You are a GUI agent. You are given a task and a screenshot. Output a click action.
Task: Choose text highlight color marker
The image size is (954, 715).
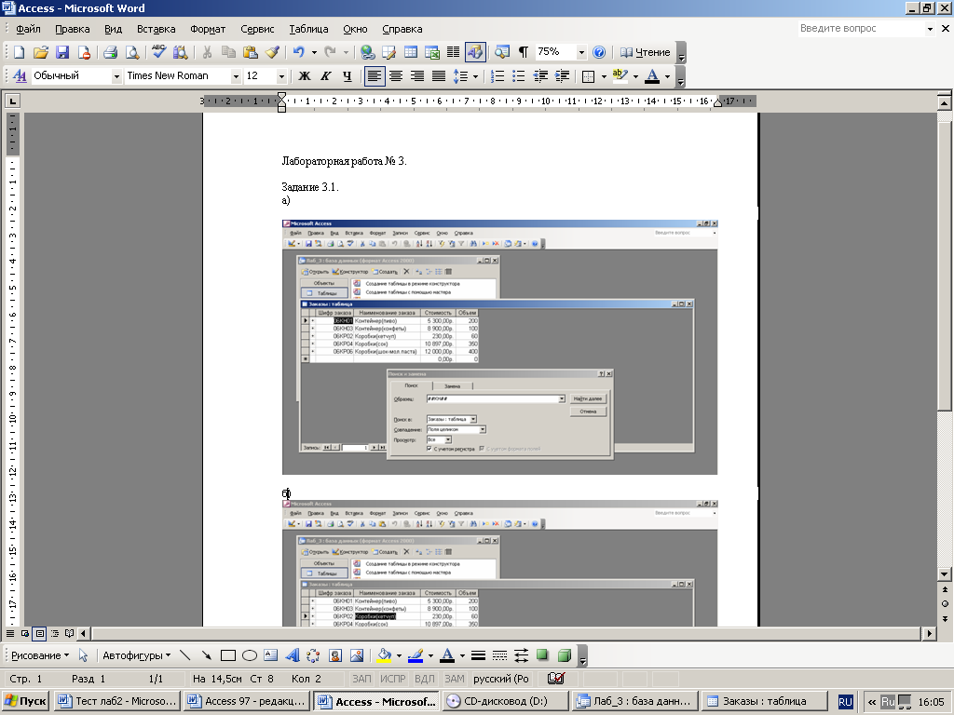pos(620,76)
